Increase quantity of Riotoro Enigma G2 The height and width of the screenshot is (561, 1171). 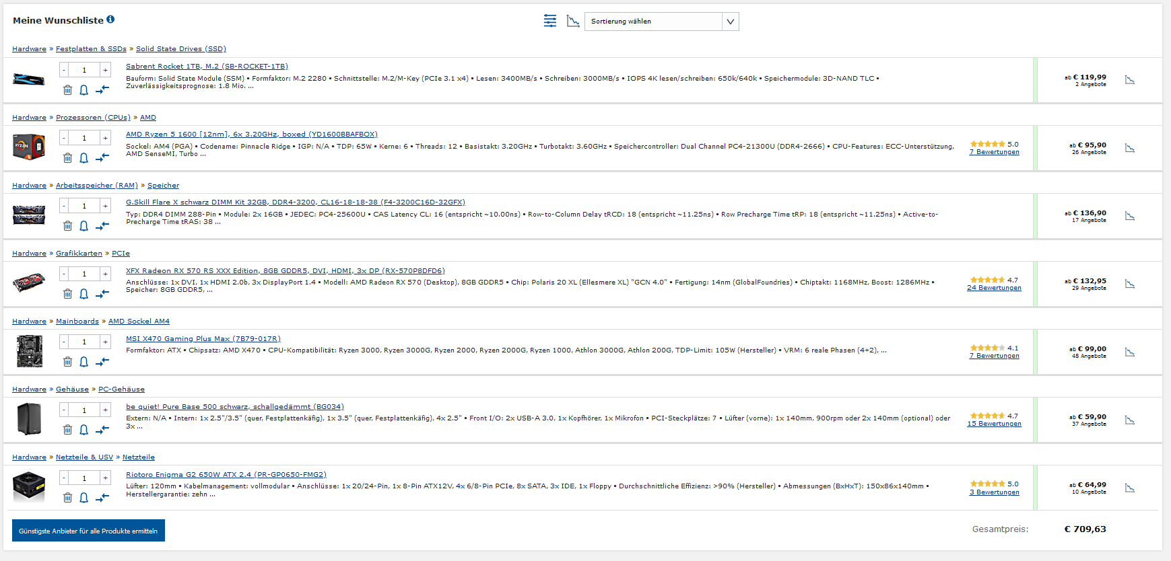[x=105, y=478]
